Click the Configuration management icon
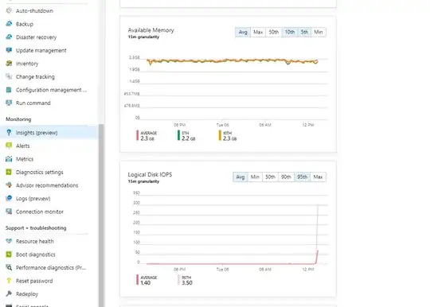The height and width of the screenshot is (307, 430). coord(9,90)
